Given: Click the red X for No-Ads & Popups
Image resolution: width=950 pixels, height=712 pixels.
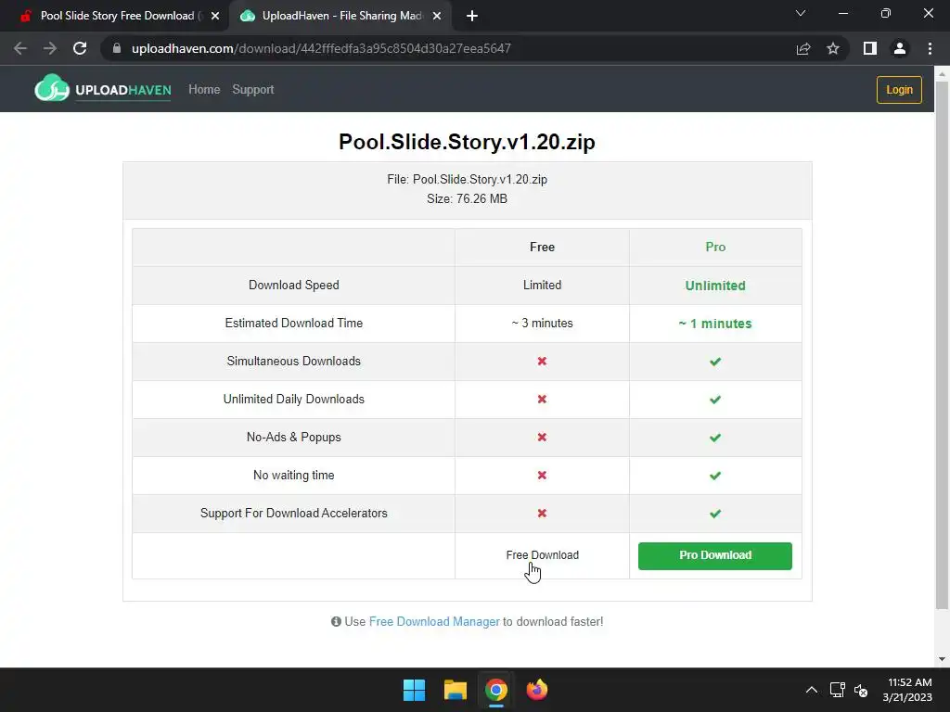Looking at the screenshot, I should (542, 438).
